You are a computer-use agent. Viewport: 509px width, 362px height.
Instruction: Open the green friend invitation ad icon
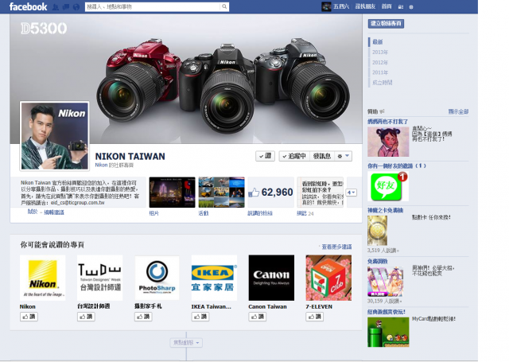pyautogui.click(x=388, y=186)
